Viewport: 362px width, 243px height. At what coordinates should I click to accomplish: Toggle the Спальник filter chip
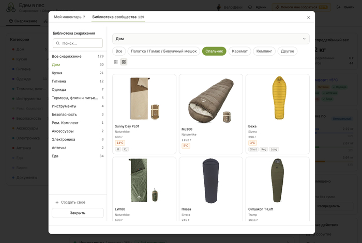(214, 51)
